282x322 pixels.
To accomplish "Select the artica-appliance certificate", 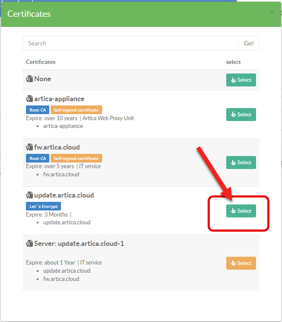I will (x=241, y=115).
